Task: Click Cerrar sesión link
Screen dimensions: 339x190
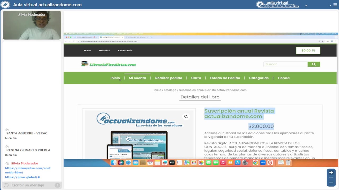Action: [125, 50]
